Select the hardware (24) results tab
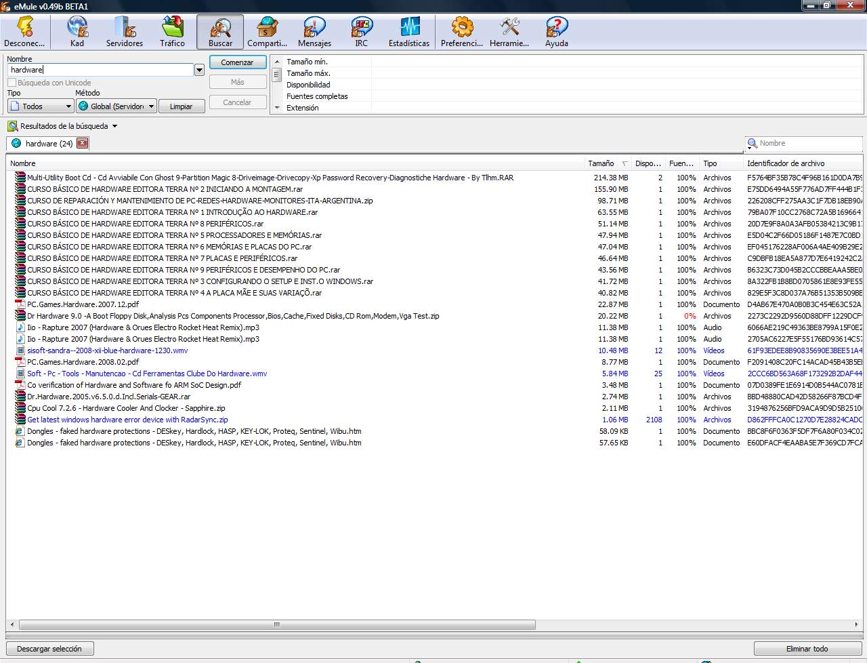This screenshot has height=663, width=867. pos(47,144)
